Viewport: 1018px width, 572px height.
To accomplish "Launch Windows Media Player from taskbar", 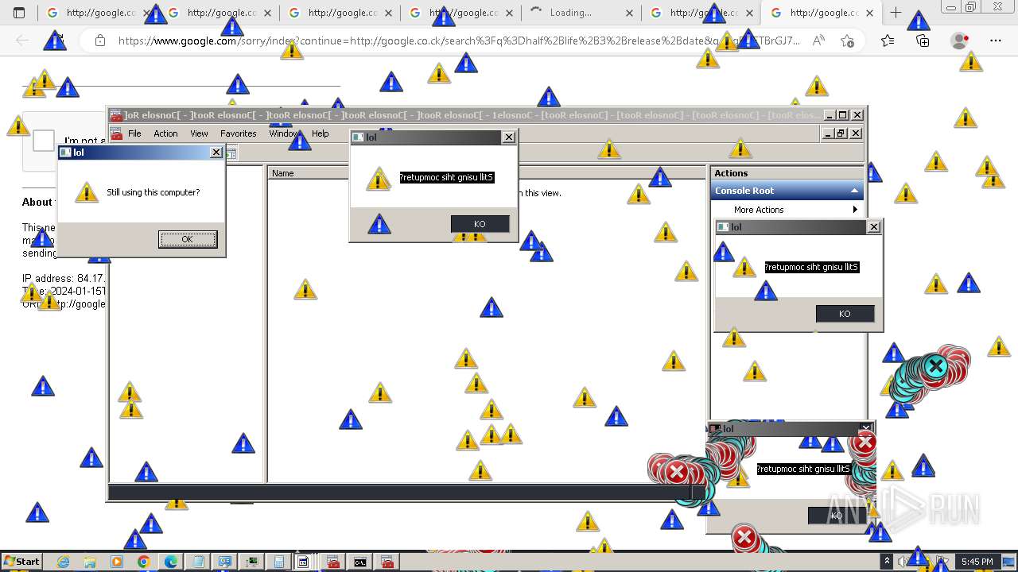I will click(x=117, y=562).
